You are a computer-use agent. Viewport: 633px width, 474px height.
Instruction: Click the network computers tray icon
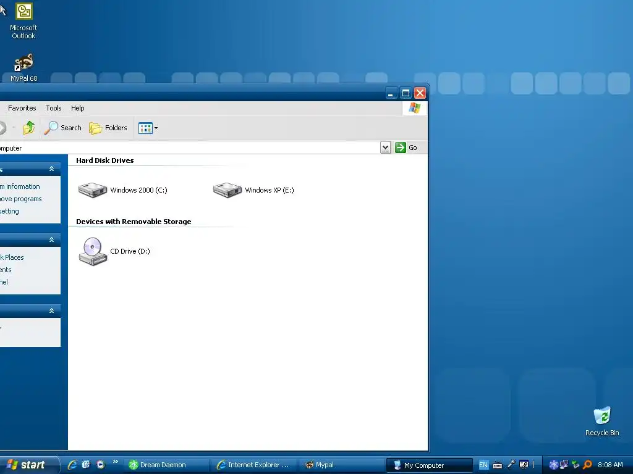coord(564,465)
